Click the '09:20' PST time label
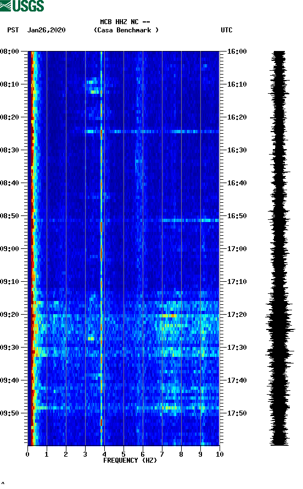303x489 pixels. click(9, 314)
